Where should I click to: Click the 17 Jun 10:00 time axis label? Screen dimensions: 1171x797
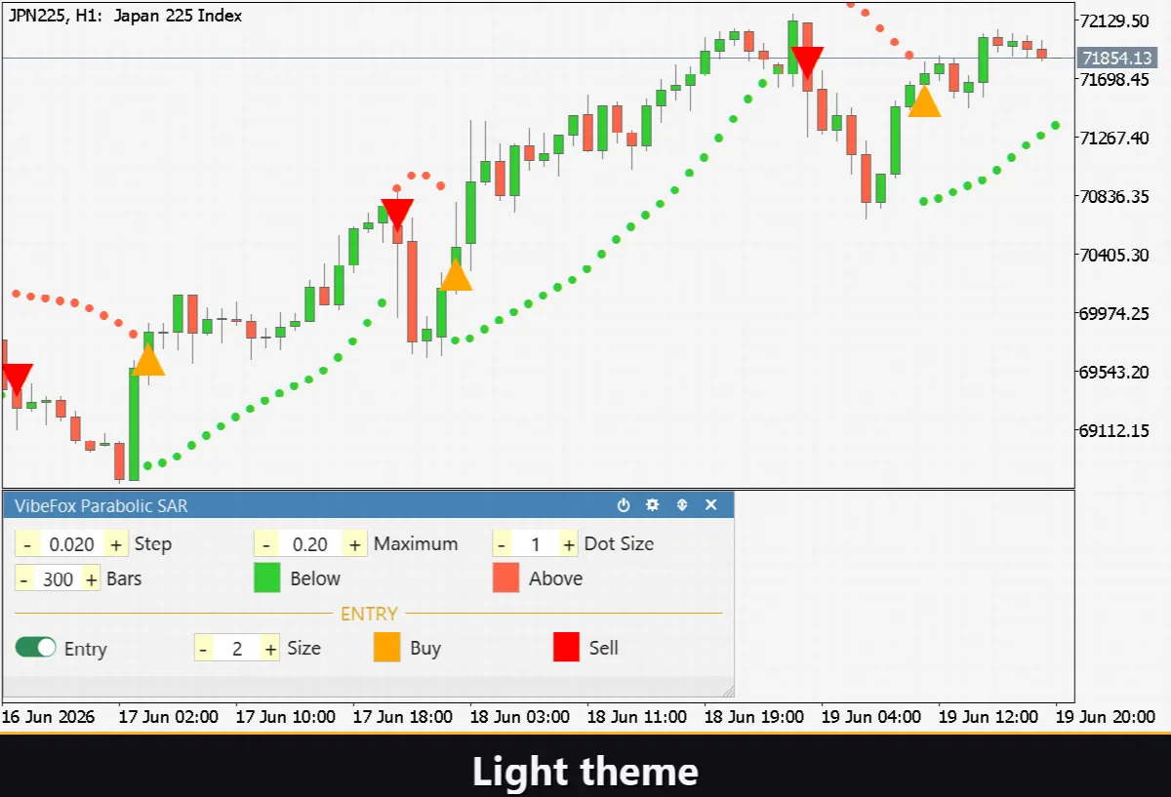[x=286, y=716]
